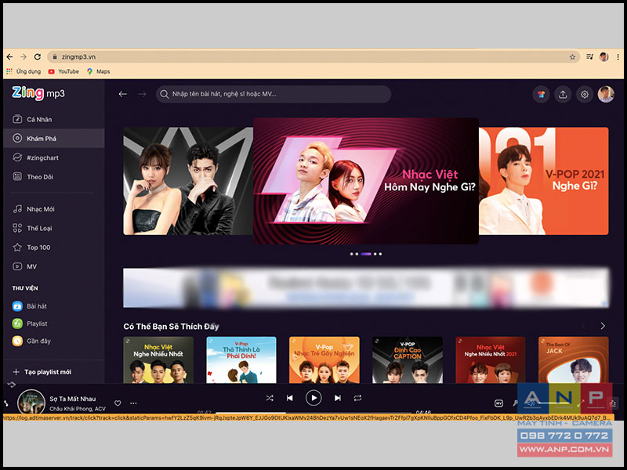
Task: Open the YouTube bookmark
Action: pos(63,71)
